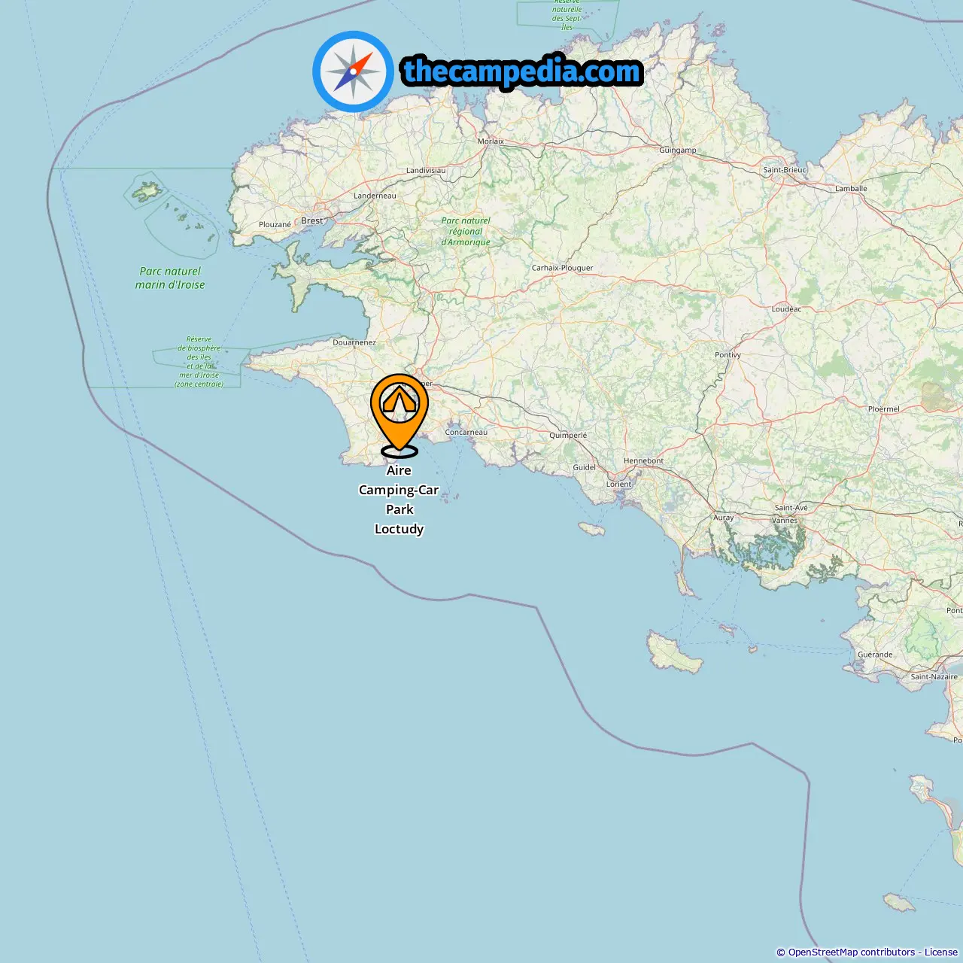Viewport: 963px width, 963px height.
Task: Click the Concarneau town label
Action: [466, 432]
